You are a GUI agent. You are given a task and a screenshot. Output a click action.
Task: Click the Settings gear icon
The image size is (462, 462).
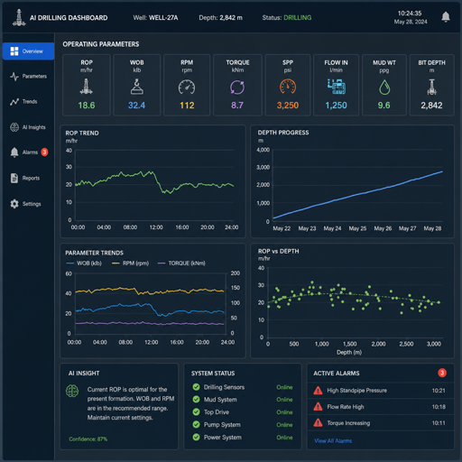(14, 204)
